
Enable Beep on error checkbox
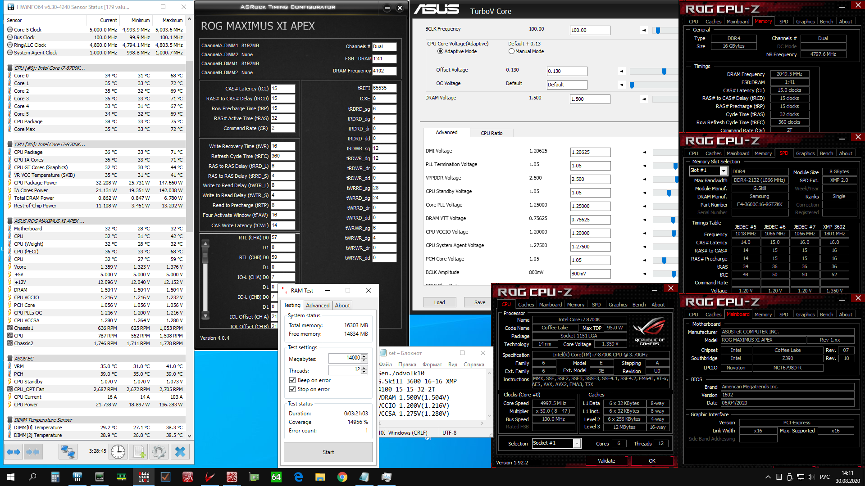(292, 380)
